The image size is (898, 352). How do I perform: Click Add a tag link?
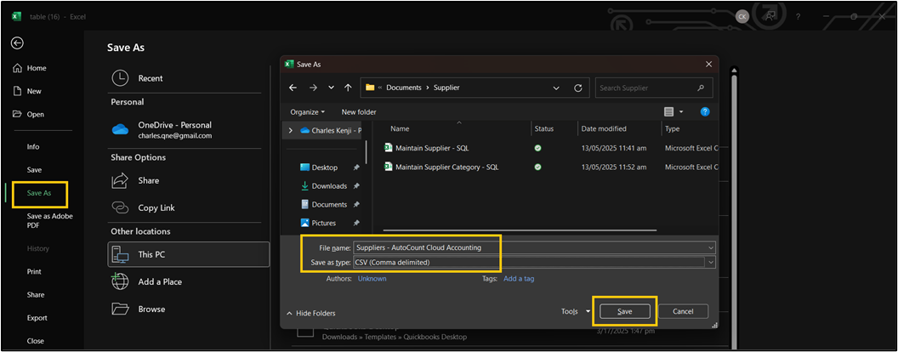519,279
